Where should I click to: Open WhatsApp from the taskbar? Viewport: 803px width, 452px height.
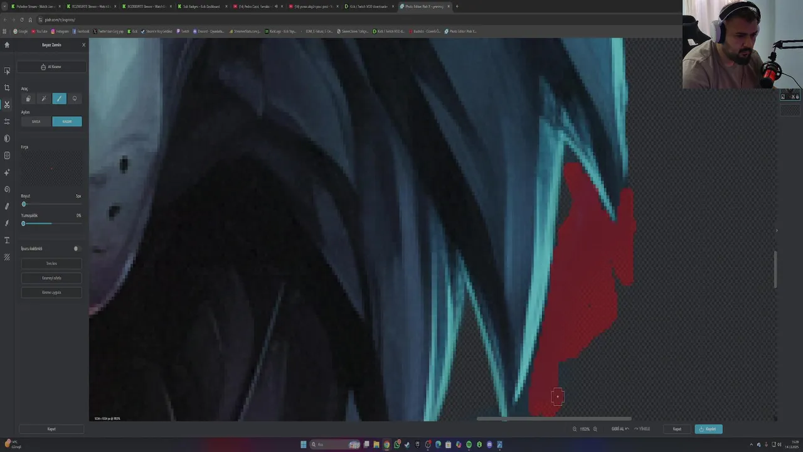pyautogui.click(x=397, y=444)
